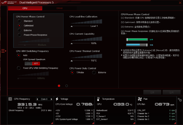Select Standard power phase control

pyautogui.click(x=20, y=21)
